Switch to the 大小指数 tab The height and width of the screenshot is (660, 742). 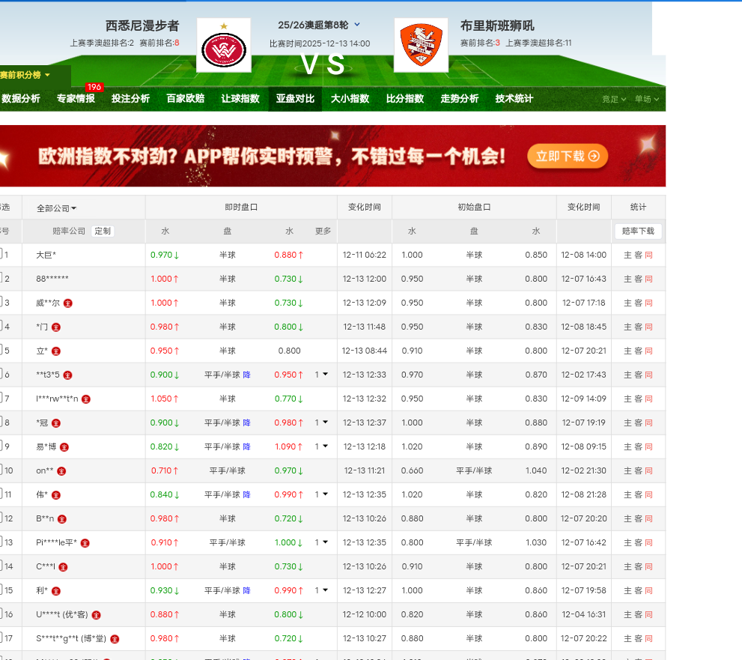tap(350, 99)
